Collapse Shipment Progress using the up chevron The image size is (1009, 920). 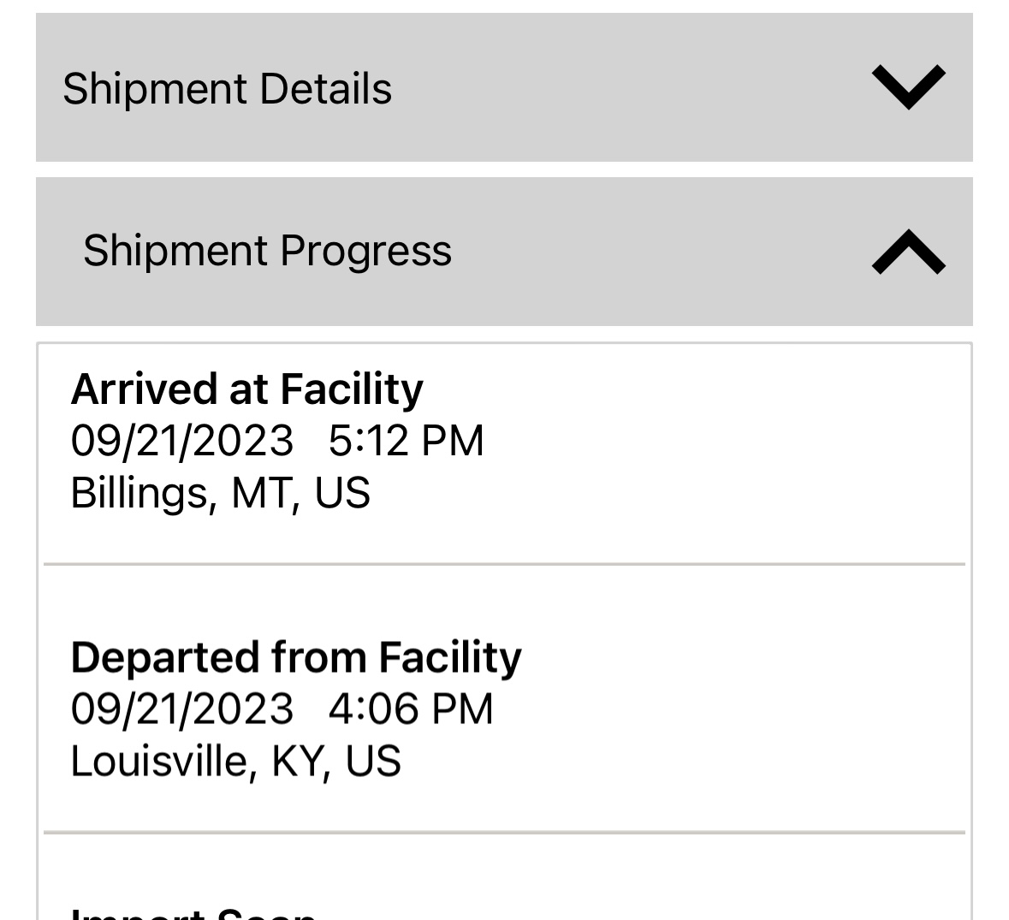[908, 252]
